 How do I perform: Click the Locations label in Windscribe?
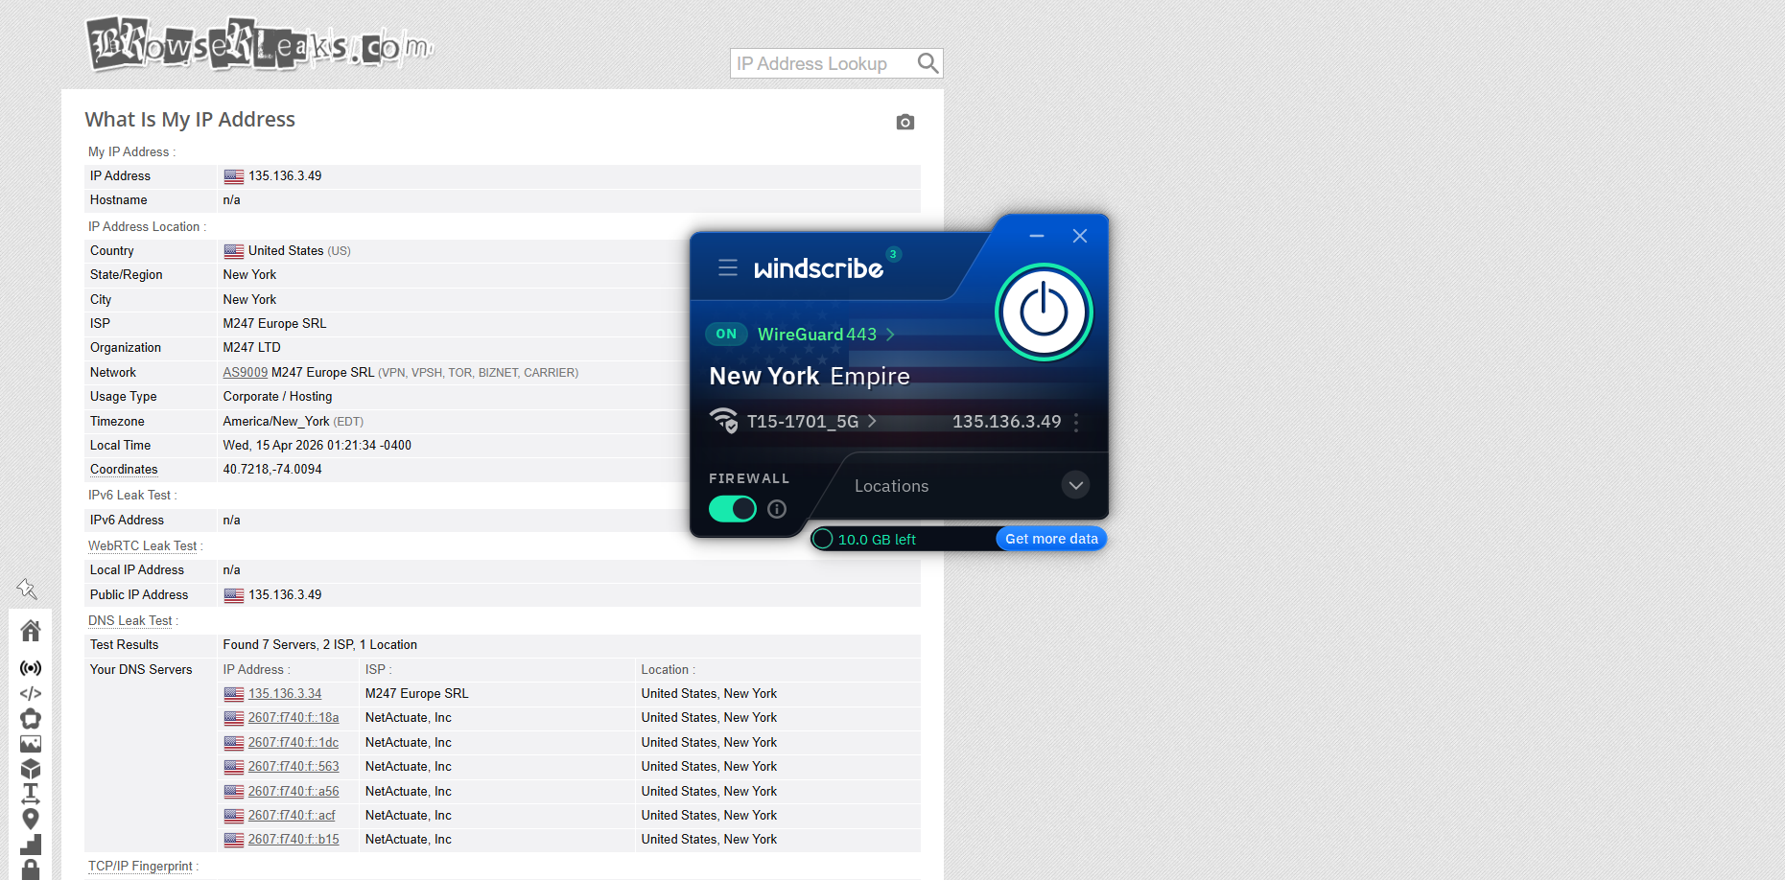(891, 486)
